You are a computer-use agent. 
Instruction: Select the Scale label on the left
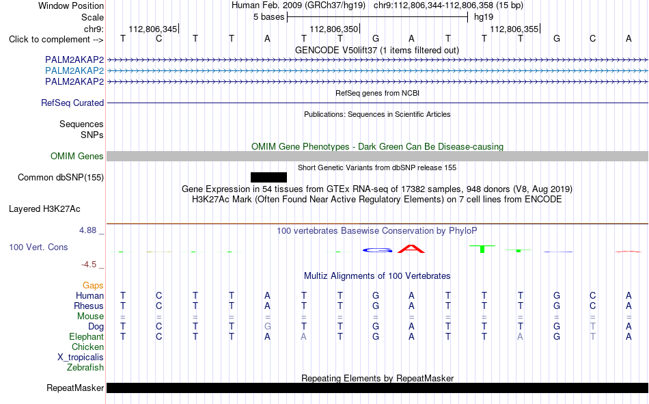click(92, 17)
